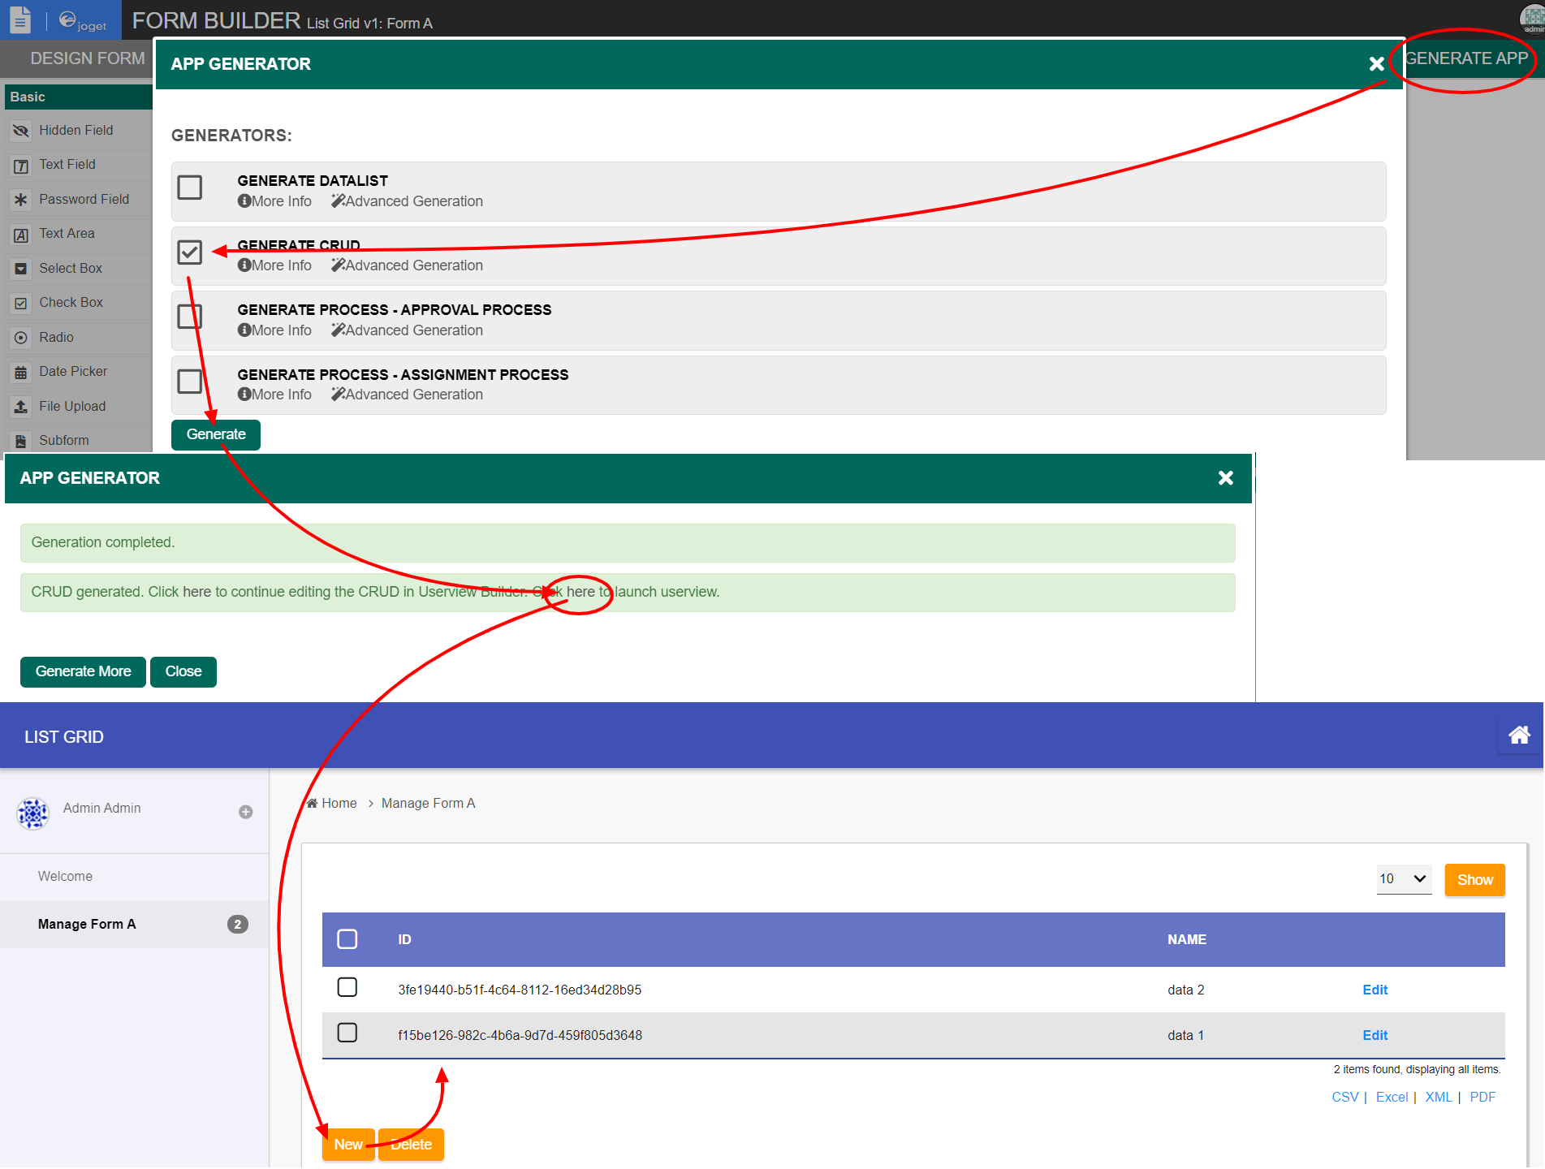Click the File Upload icon

click(x=21, y=407)
